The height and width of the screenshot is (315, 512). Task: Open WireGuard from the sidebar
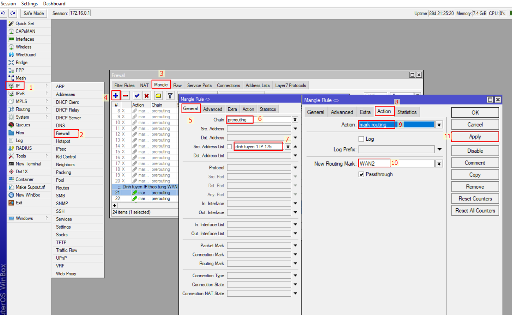(25, 55)
